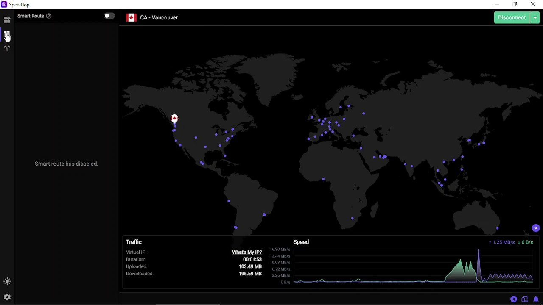This screenshot has height=305, width=543.
Task: Select the Smart Route panel heading
Action: pyautogui.click(x=31, y=16)
